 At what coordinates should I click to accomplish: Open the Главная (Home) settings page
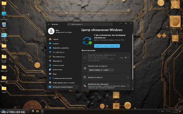click(55, 39)
